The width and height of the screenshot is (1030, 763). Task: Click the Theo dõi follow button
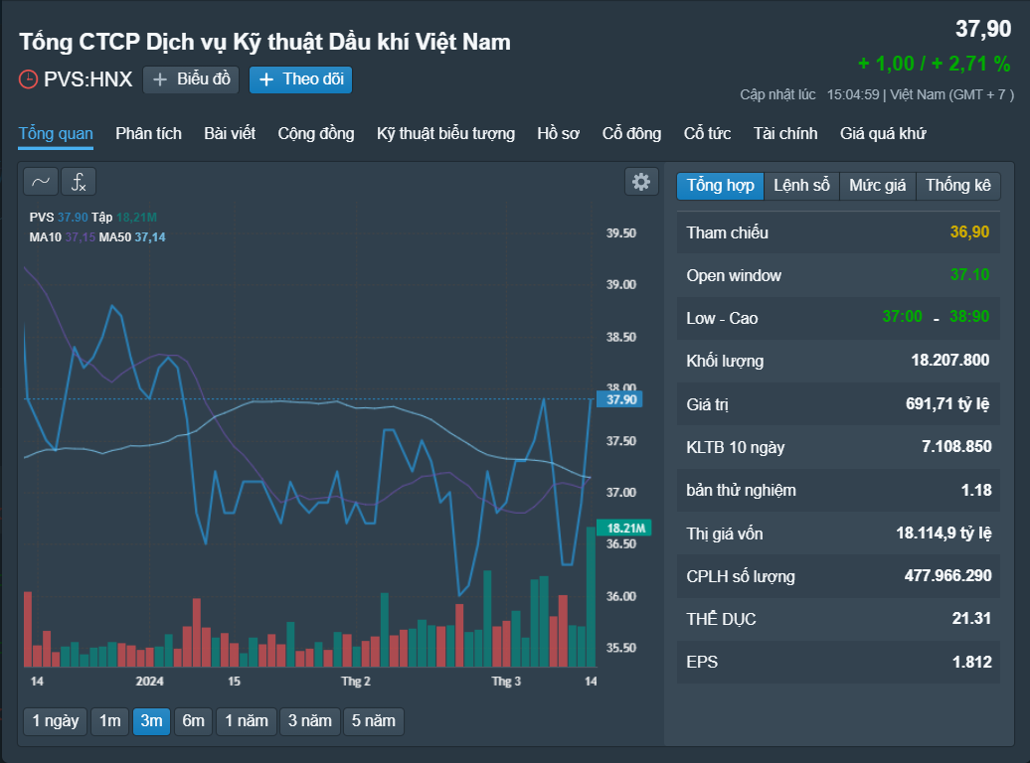(x=301, y=79)
